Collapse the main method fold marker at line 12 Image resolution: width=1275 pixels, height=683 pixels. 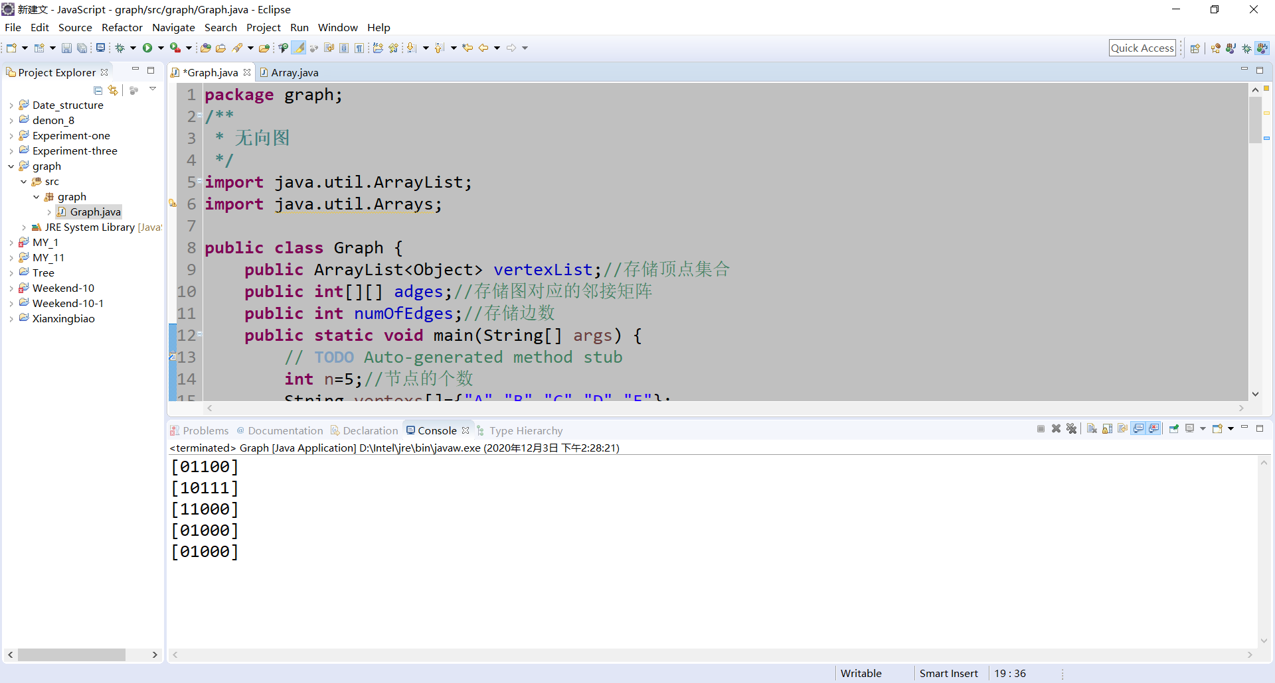(199, 334)
